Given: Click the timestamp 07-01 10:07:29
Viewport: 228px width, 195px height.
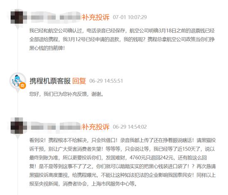Looking at the screenshot, I should (x=130, y=17).
